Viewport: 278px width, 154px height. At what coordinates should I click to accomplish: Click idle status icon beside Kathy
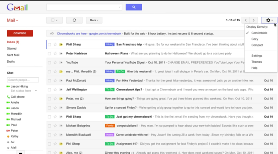click(x=8, y=136)
